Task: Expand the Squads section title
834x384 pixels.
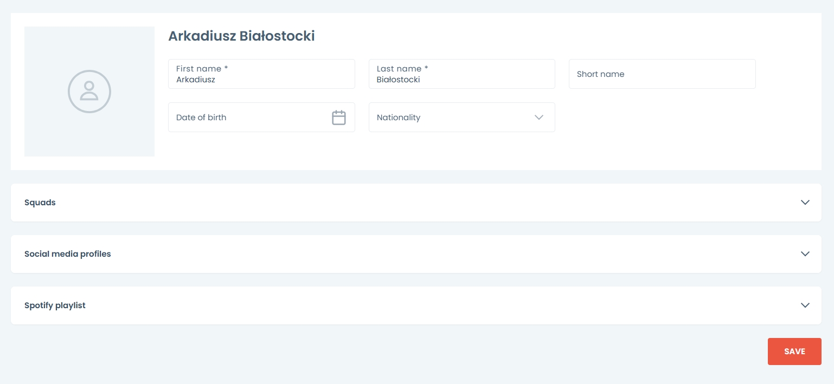Action: (40, 203)
